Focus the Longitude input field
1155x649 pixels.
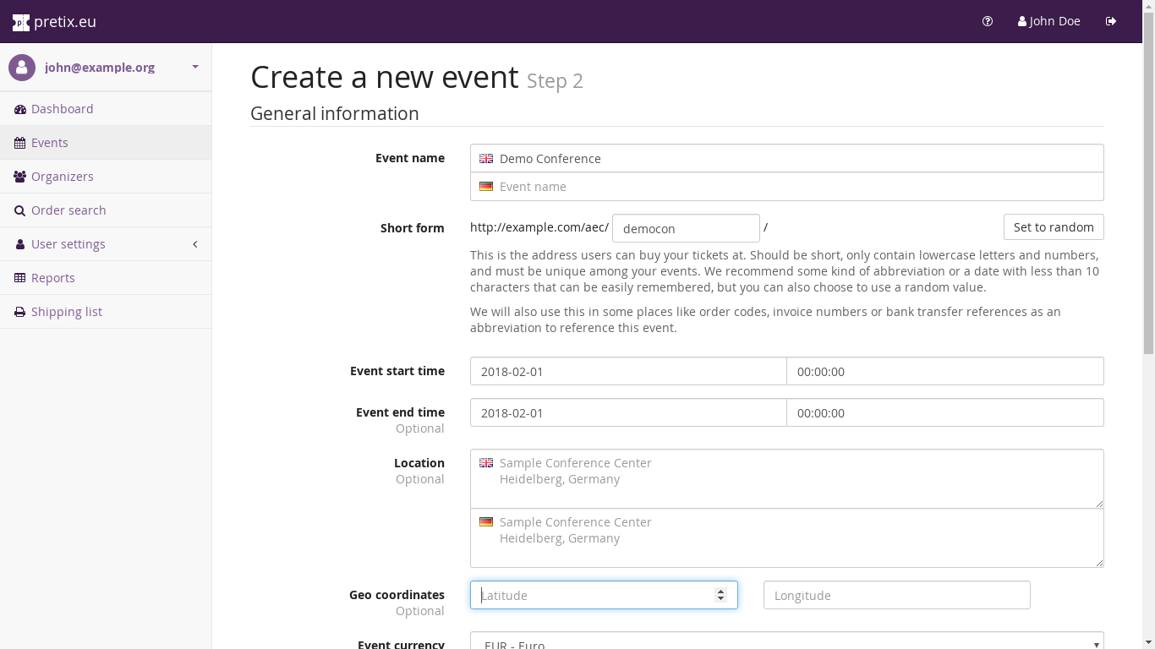point(896,595)
